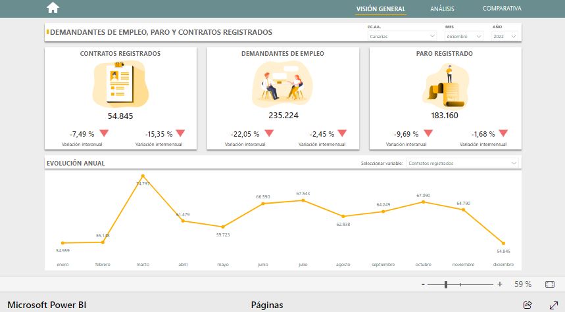565x312 pixels.
Task: Click the abril axis label
Action: click(183, 265)
